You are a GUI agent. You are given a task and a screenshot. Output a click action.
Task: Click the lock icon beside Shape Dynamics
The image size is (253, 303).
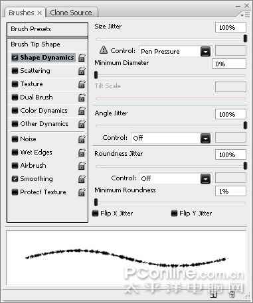point(82,58)
